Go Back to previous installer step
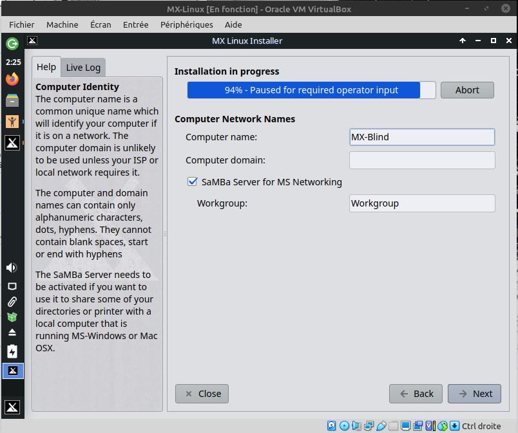This screenshot has width=518, height=433. (416, 394)
